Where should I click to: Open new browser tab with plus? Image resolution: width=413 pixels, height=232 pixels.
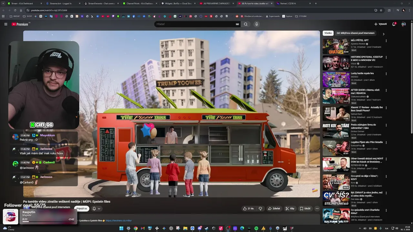pyautogui.click(x=316, y=3)
